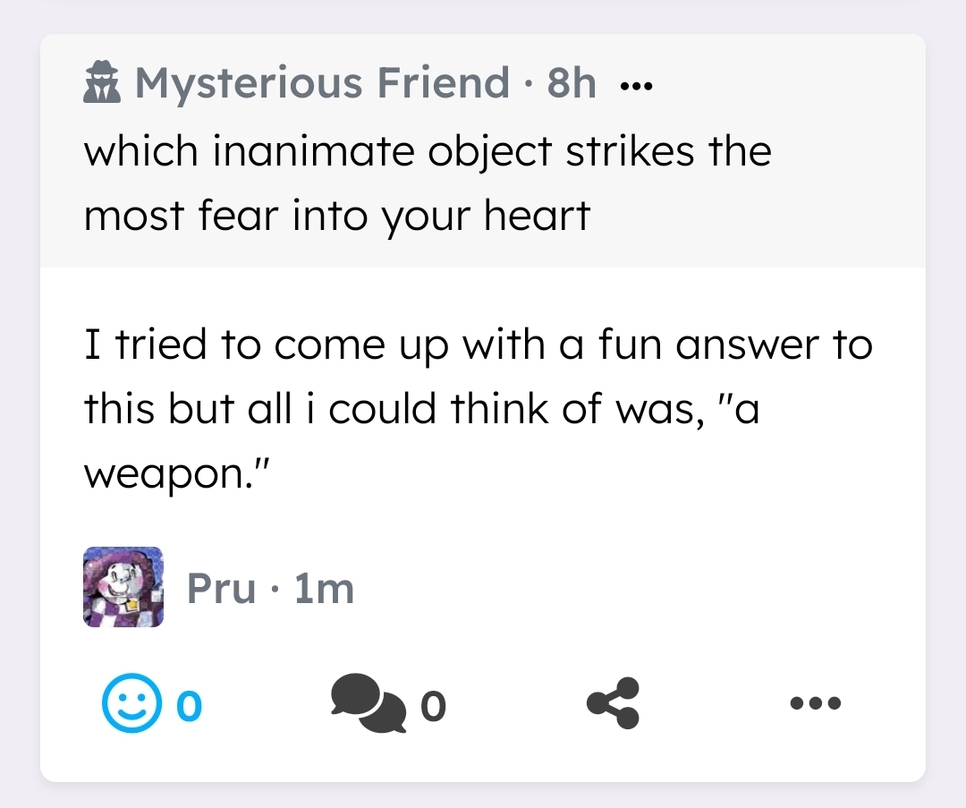This screenshot has width=966, height=808.
Task: Open the answer starting 'I tried to come up'
Action: click(478, 344)
